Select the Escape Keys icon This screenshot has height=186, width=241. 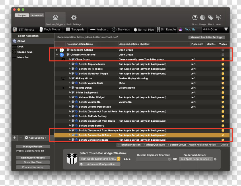click(x=14, y=52)
